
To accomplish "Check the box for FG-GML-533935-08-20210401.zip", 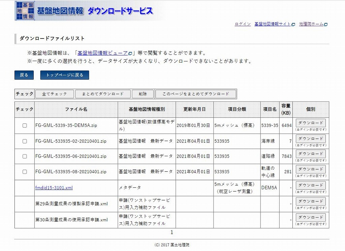I will (25, 172).
